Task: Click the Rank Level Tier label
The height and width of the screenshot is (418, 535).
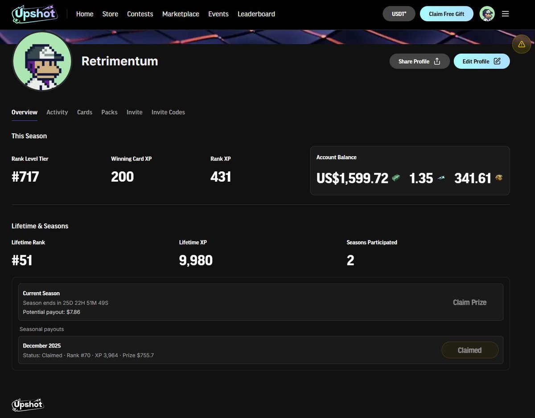Action: tap(30, 158)
